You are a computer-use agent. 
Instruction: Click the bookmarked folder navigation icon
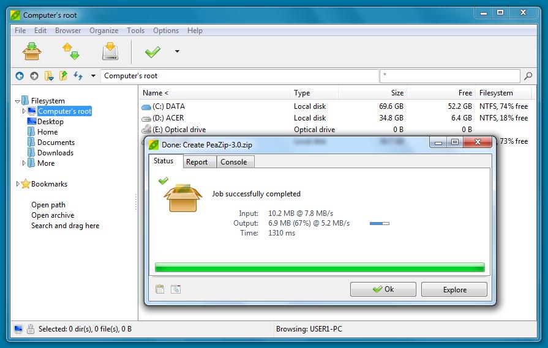[49, 76]
